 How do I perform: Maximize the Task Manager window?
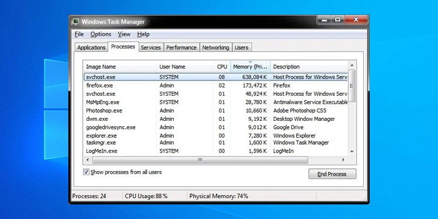[338, 20]
